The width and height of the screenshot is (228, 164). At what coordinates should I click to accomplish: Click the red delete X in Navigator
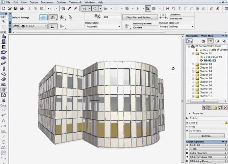pos(225,107)
